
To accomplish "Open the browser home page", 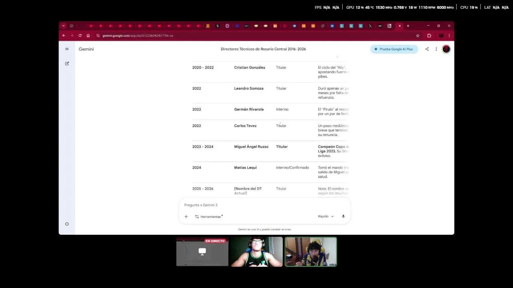I will 88,36.
